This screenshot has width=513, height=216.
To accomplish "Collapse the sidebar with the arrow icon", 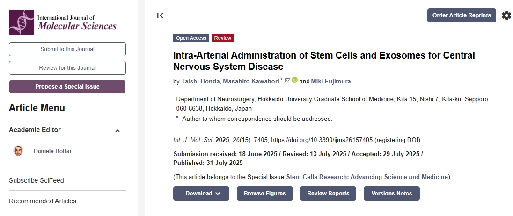I will pos(160,15).
